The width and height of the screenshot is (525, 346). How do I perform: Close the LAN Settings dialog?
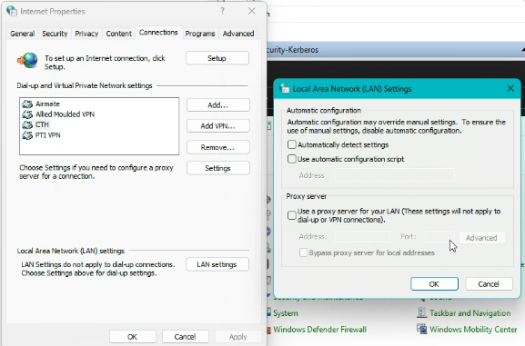coord(510,89)
